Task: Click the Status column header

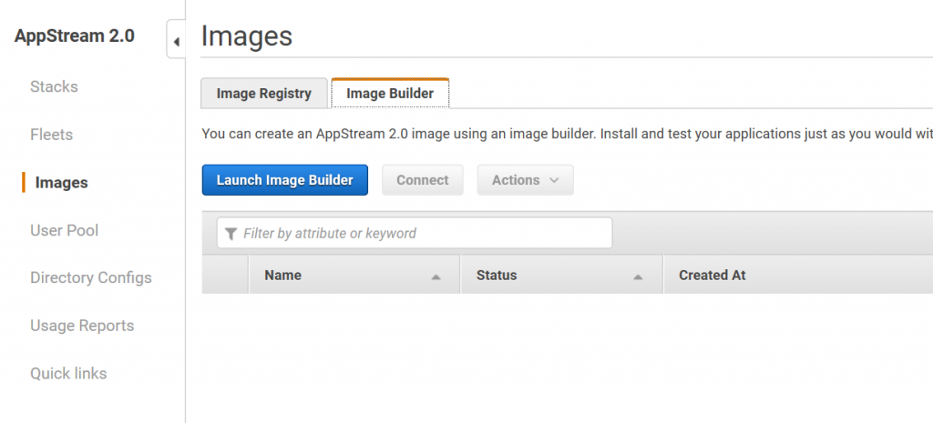Action: pos(561,275)
